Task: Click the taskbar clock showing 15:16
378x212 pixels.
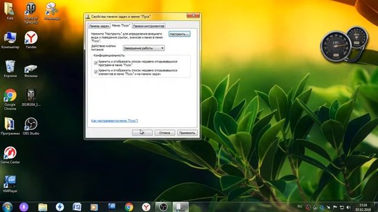Action: click(363, 207)
